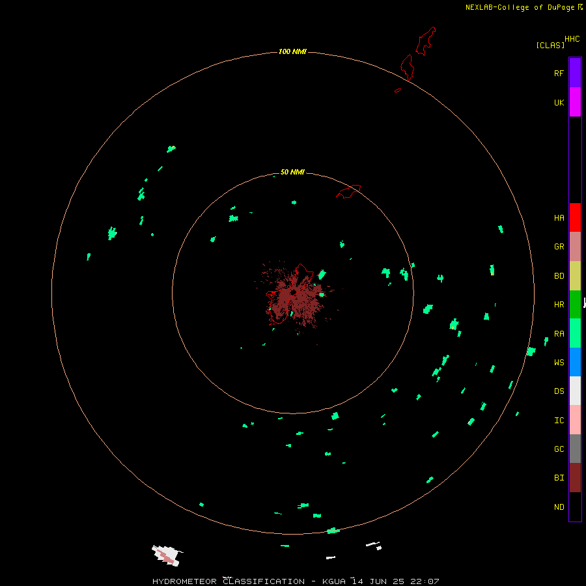The width and height of the screenshot is (586, 586).
Task: Click the 14 JUN 25 date stamp
Action: point(378,581)
